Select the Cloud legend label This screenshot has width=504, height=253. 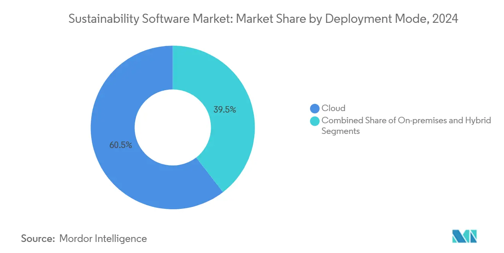pos(333,108)
